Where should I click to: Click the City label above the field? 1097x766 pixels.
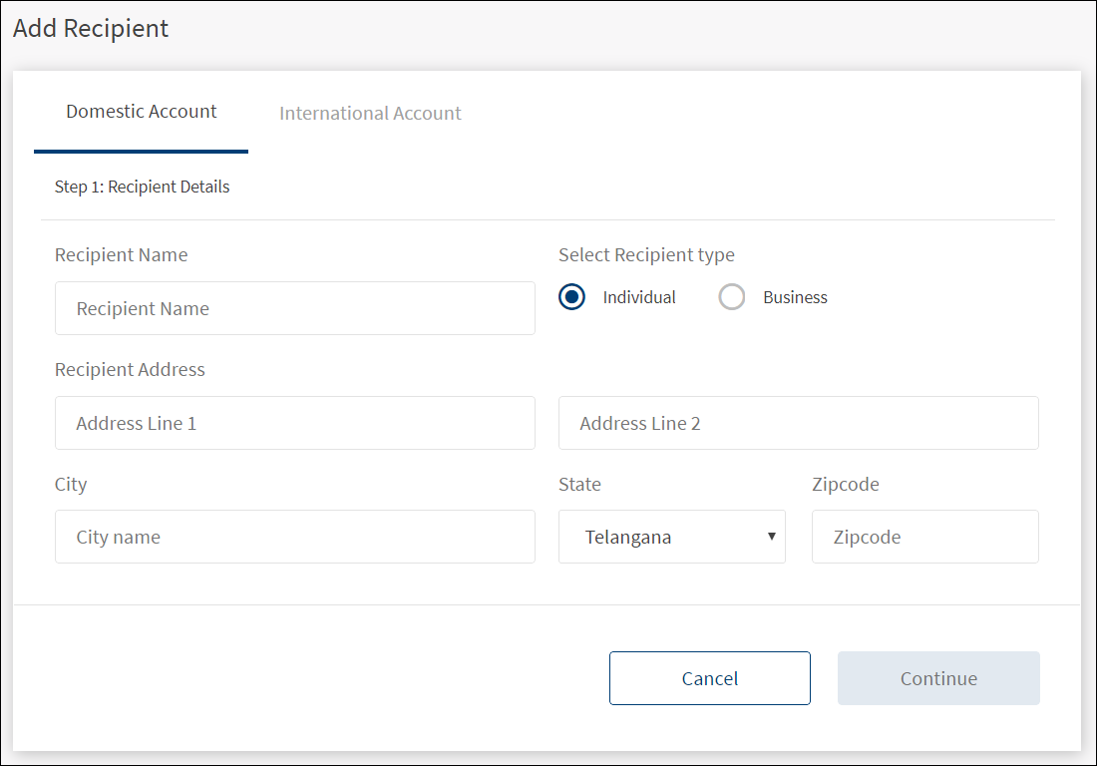pyautogui.click(x=71, y=484)
